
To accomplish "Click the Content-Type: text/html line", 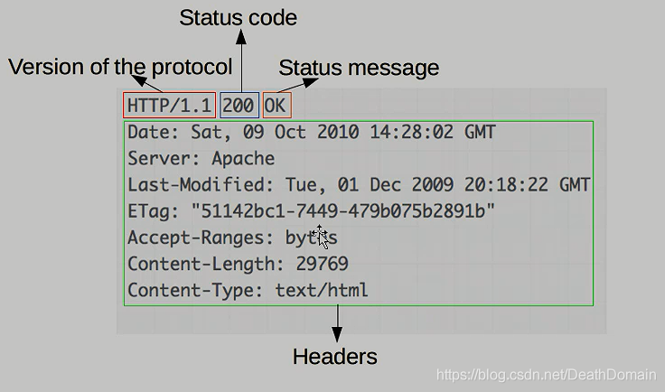I will click(248, 291).
